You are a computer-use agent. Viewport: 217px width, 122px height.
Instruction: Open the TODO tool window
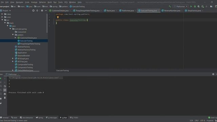74,118
